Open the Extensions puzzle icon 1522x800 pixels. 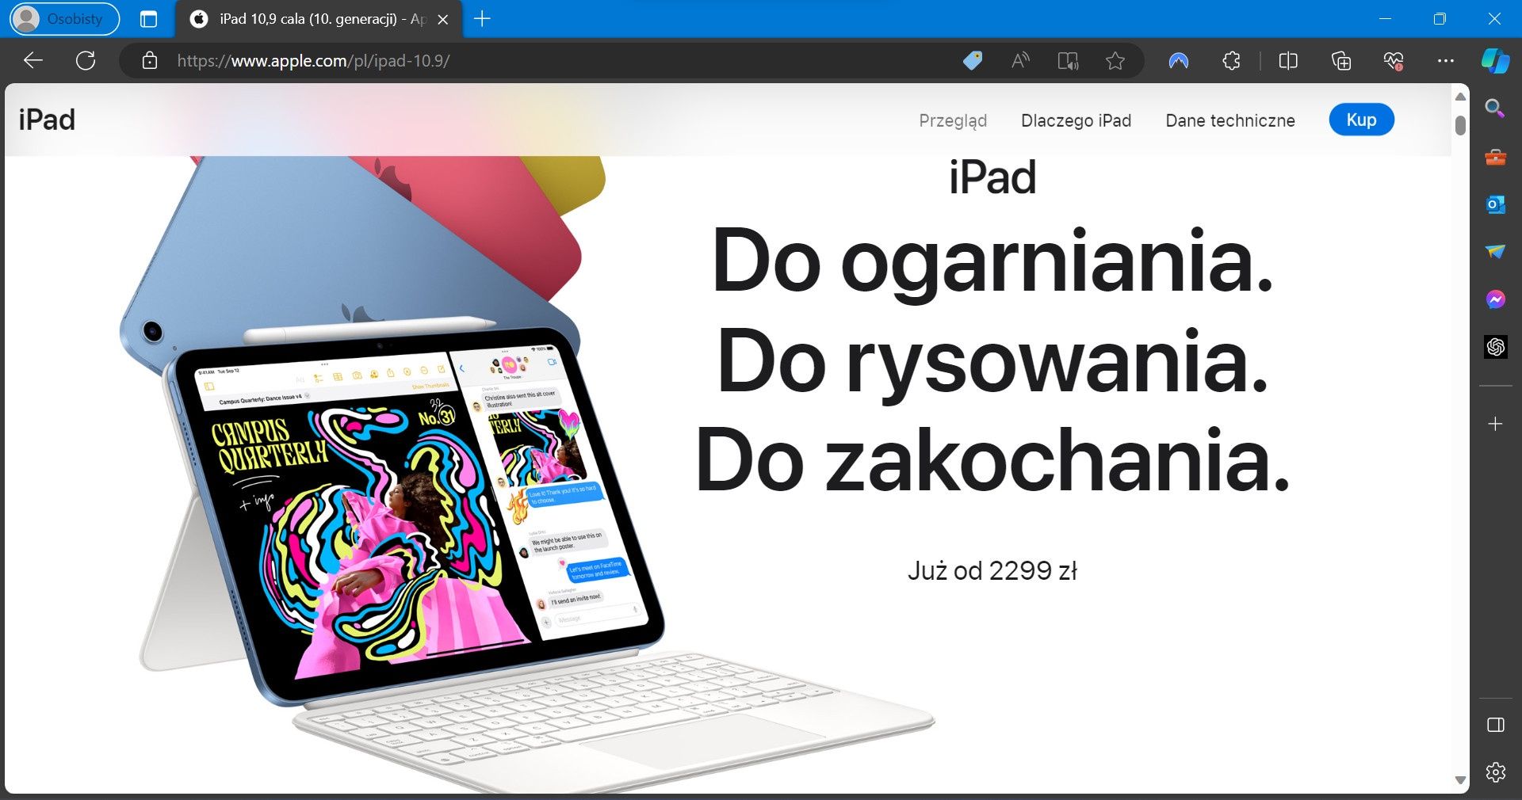pos(1231,60)
